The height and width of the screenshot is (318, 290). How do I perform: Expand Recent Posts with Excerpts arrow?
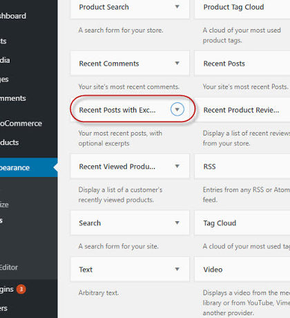(177, 109)
